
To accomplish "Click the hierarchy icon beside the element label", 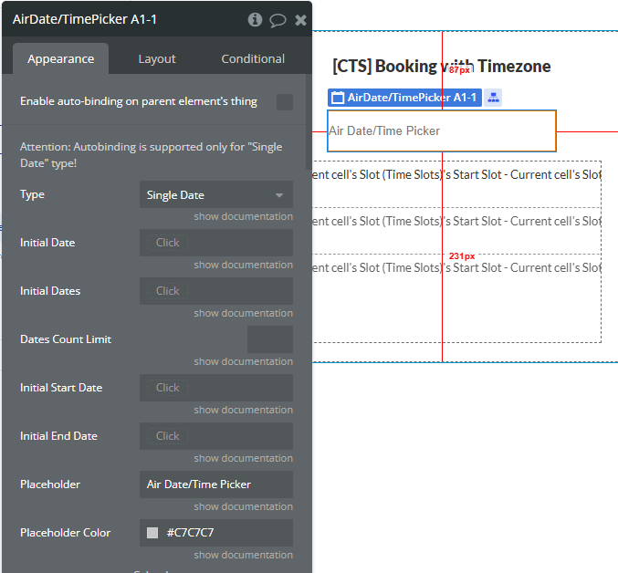I will (493, 98).
